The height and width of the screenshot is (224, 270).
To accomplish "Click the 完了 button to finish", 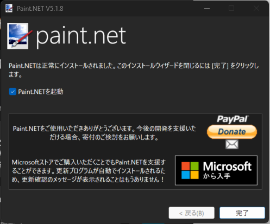I will click(x=242, y=213).
